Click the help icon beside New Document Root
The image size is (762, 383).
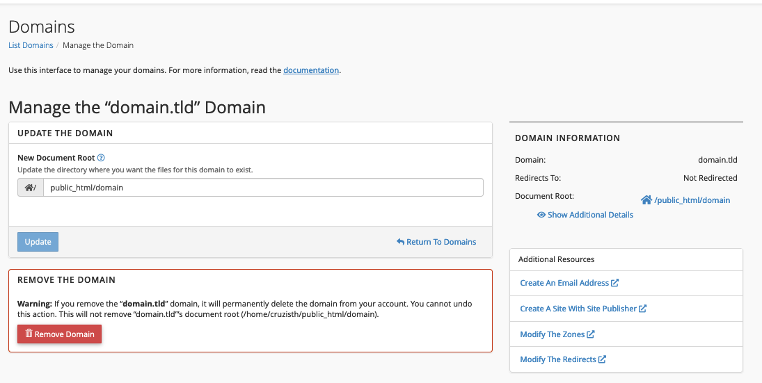coord(101,158)
